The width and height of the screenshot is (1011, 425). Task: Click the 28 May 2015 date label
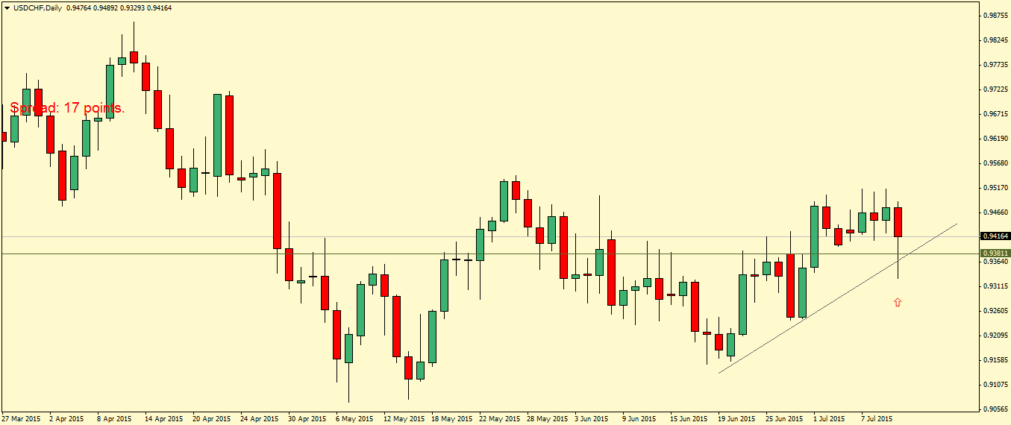pyautogui.click(x=547, y=418)
